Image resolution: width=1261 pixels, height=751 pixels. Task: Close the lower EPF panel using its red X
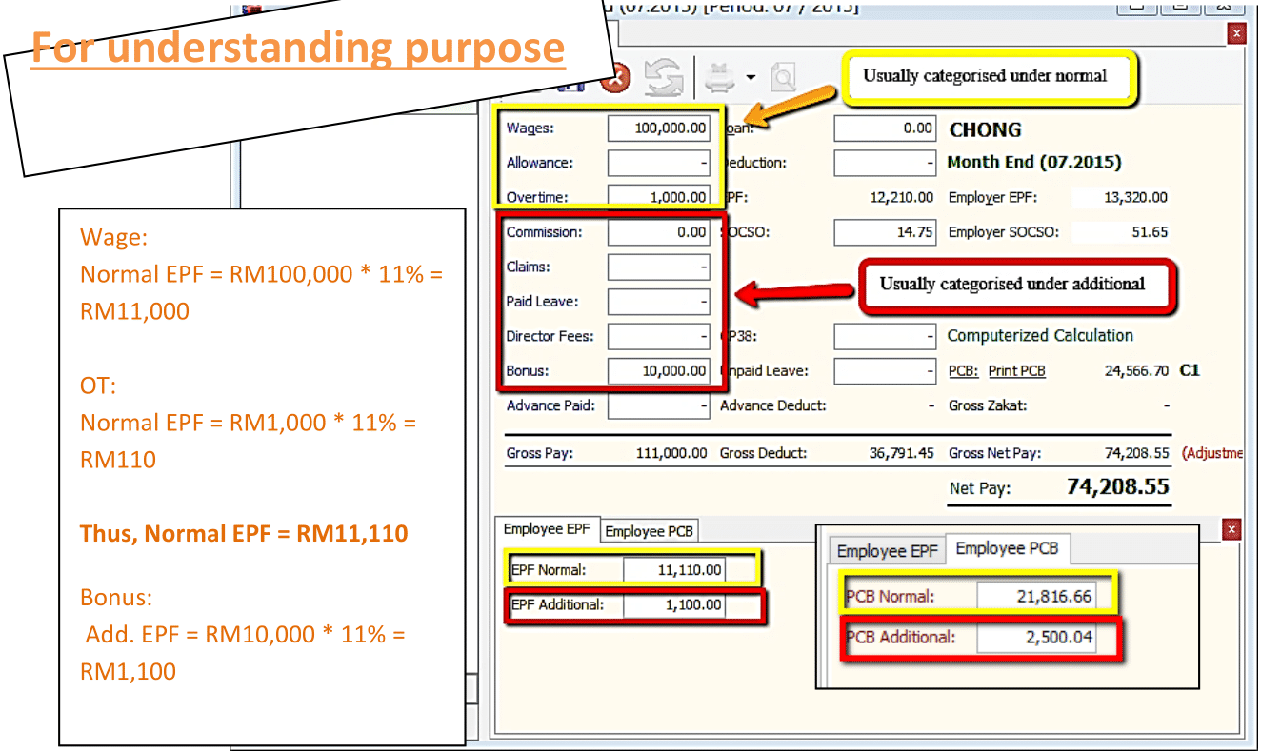click(x=1231, y=529)
